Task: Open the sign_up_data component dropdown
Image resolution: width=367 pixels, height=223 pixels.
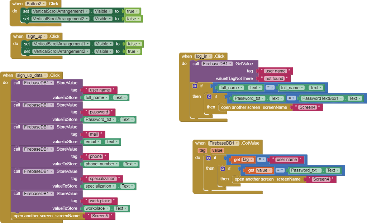Action: [x=45, y=75]
